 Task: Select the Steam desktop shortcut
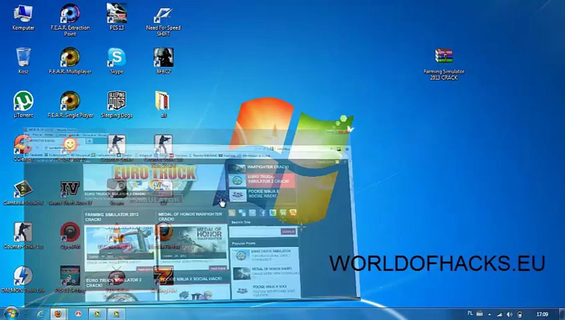tap(116, 192)
